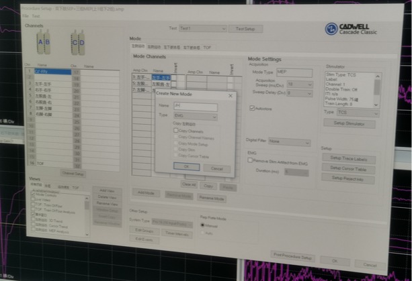Close the Create New Mode dialog
The width and height of the screenshot is (412, 281).
click(x=231, y=97)
